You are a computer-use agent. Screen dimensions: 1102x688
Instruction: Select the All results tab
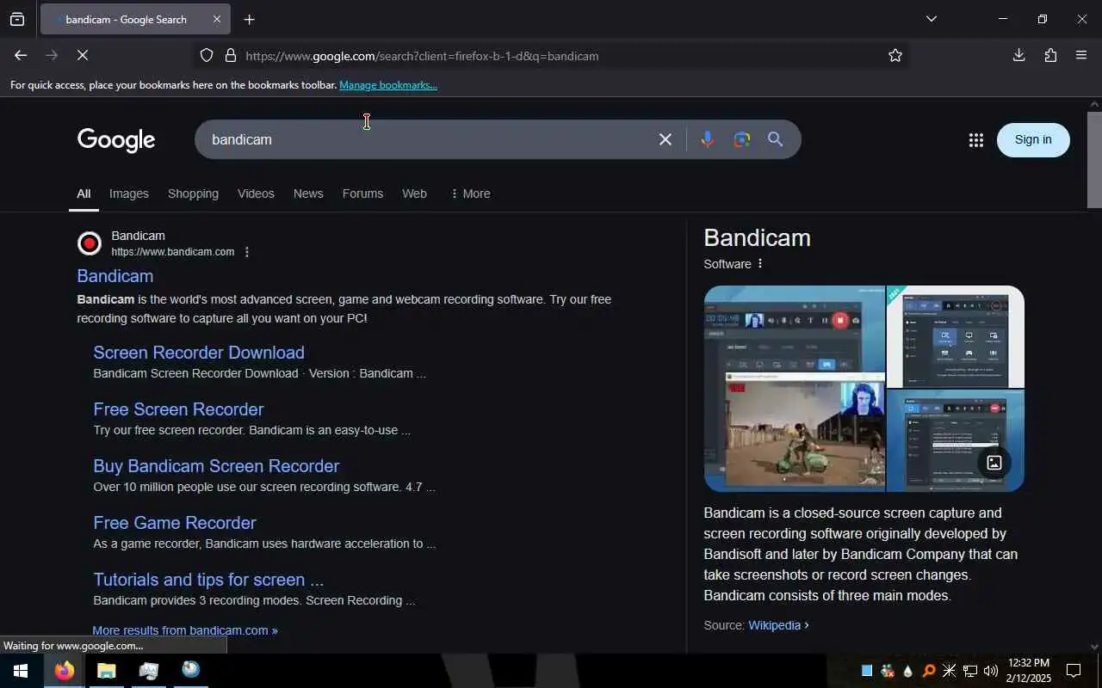(x=84, y=193)
